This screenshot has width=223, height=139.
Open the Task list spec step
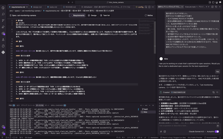105,15
